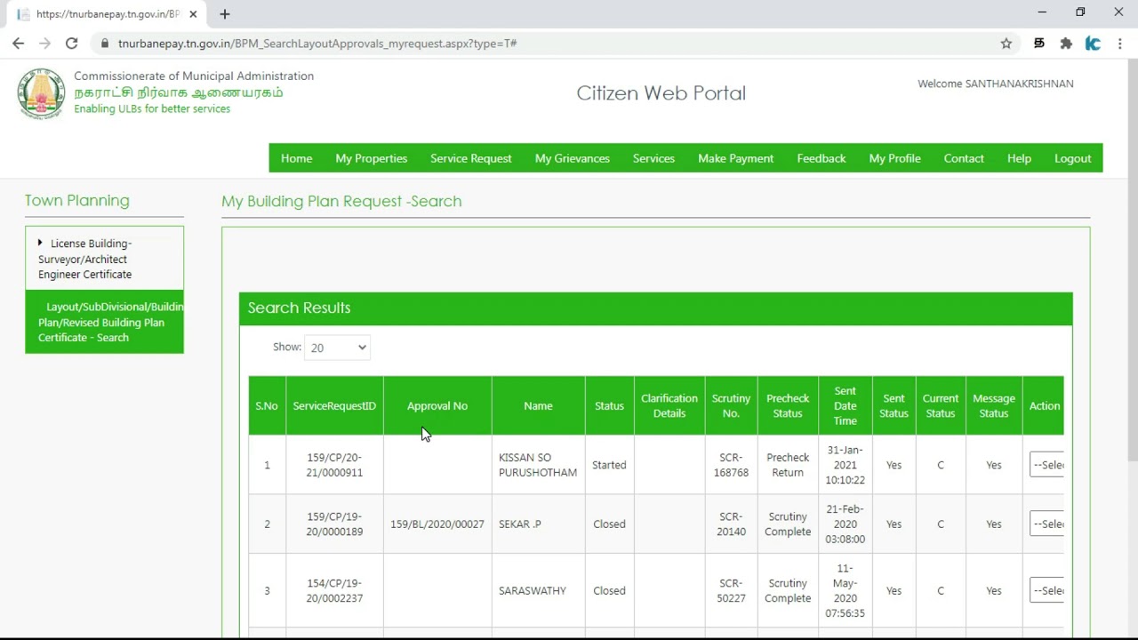Click Logout
Screen dimensions: 1138x640
1072,158
